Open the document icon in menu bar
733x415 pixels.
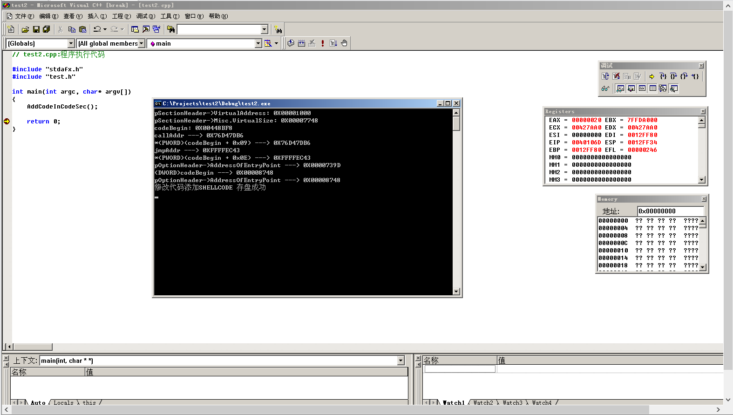9,16
